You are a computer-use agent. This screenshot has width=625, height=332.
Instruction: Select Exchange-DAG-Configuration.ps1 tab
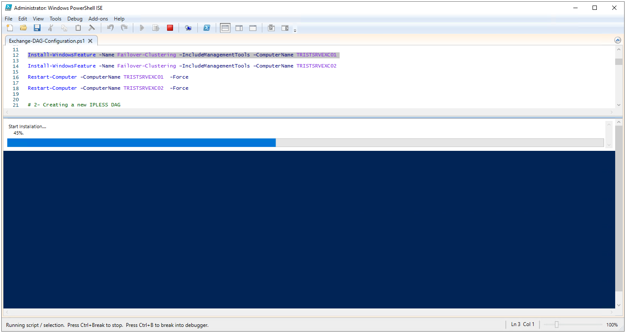[x=47, y=41]
